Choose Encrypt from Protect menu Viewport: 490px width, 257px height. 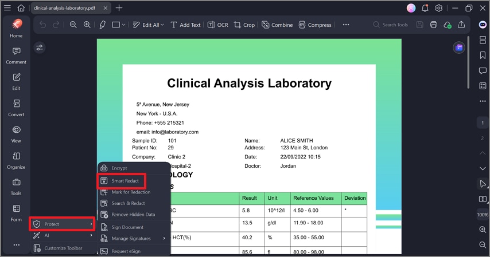click(134, 168)
